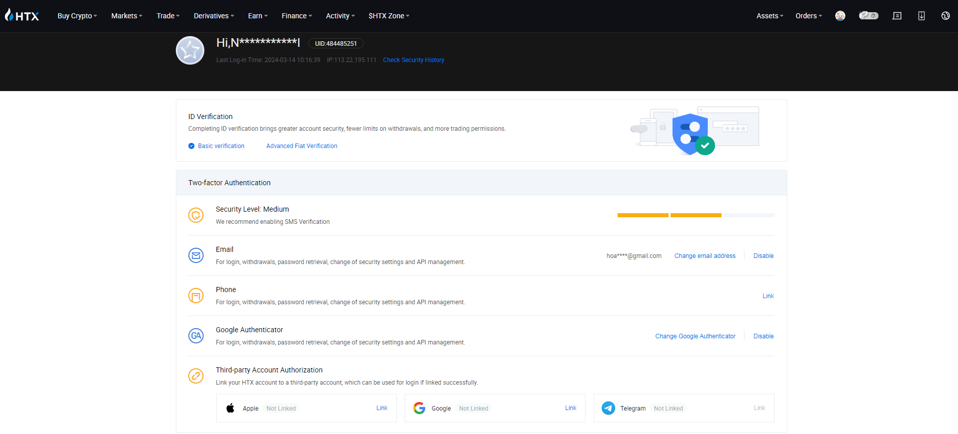This screenshot has height=434, width=958.
Task: Disable Email authentication
Action: point(763,256)
